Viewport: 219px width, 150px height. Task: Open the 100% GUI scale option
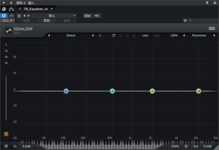tap(174, 35)
